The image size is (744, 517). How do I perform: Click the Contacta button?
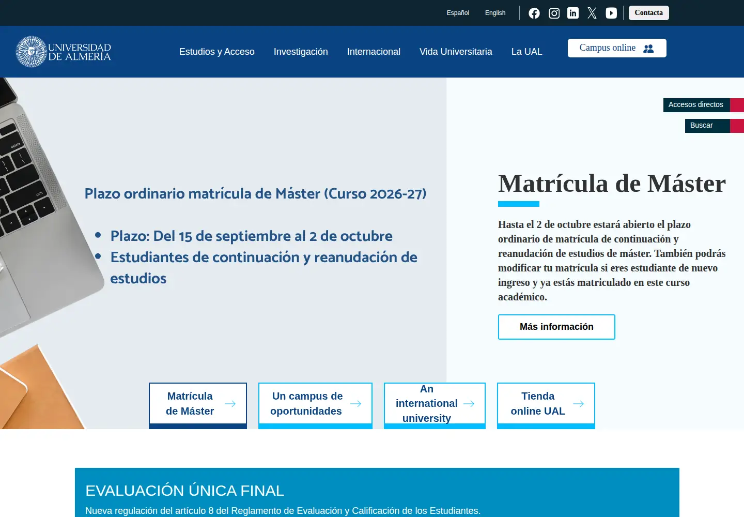(x=649, y=13)
